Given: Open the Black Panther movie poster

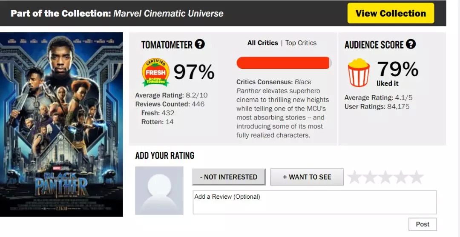Looking at the screenshot, I should (x=61, y=124).
